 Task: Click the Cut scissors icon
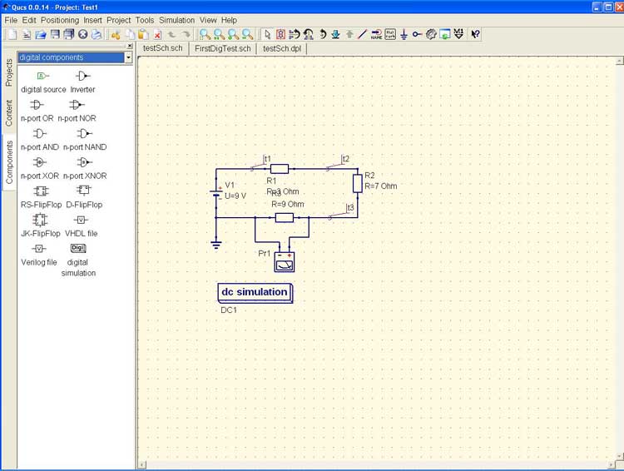[x=116, y=35]
